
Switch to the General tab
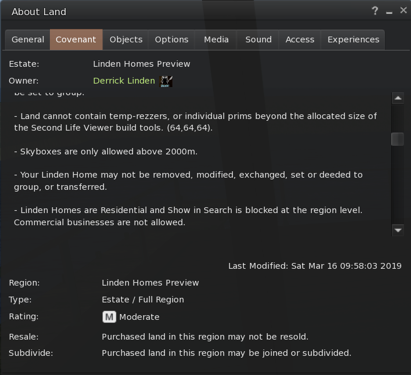pyautogui.click(x=28, y=39)
